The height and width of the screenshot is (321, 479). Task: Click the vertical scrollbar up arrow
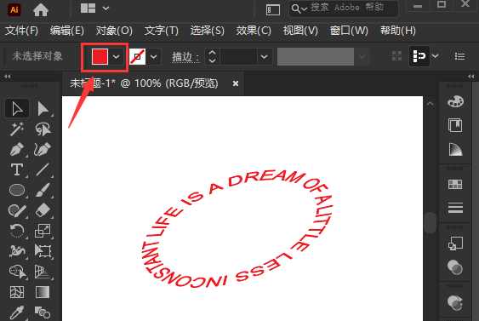(431, 104)
